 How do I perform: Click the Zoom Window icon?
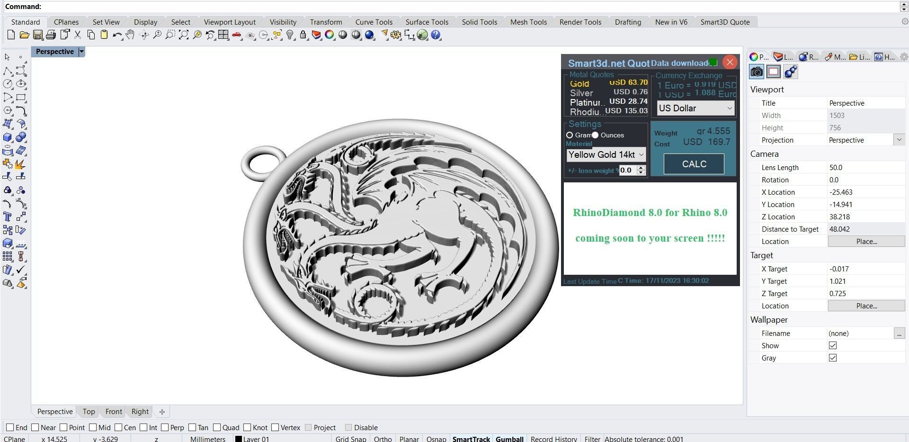coord(170,35)
